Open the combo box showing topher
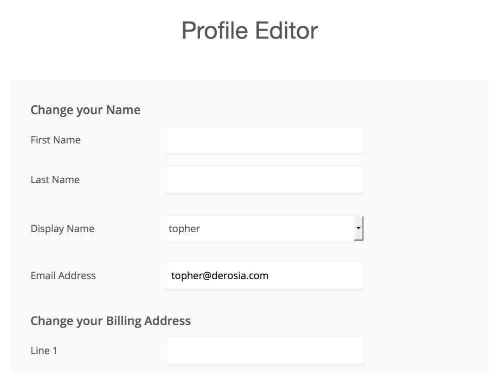 (x=260, y=229)
